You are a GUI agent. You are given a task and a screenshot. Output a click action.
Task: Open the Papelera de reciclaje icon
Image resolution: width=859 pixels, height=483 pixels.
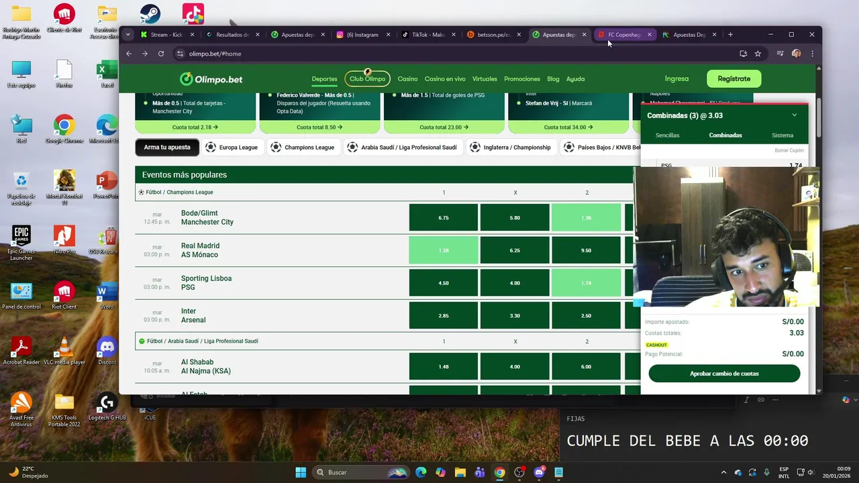(21, 188)
